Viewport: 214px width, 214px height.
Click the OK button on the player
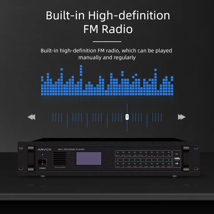146,153
